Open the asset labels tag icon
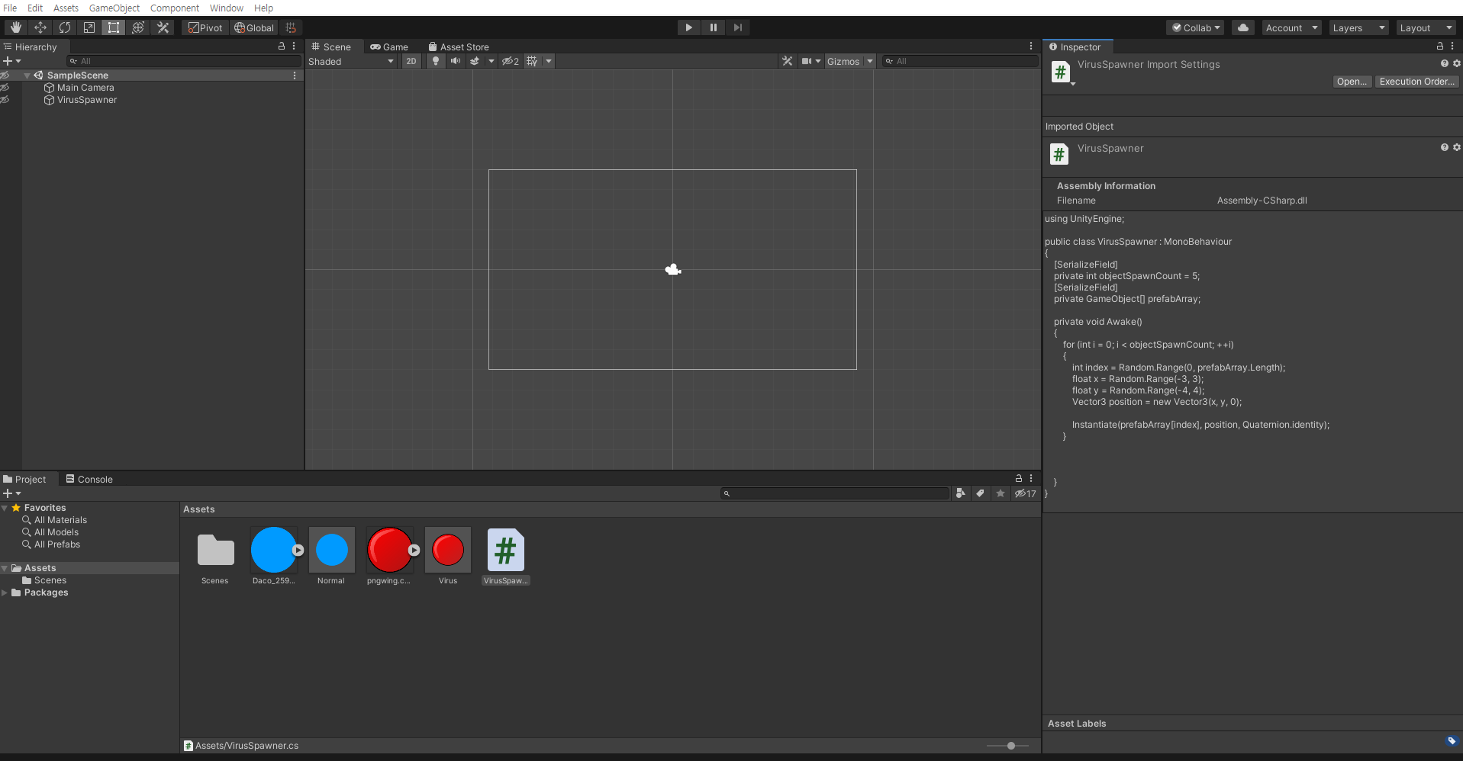The height and width of the screenshot is (761, 1463). 1452,740
